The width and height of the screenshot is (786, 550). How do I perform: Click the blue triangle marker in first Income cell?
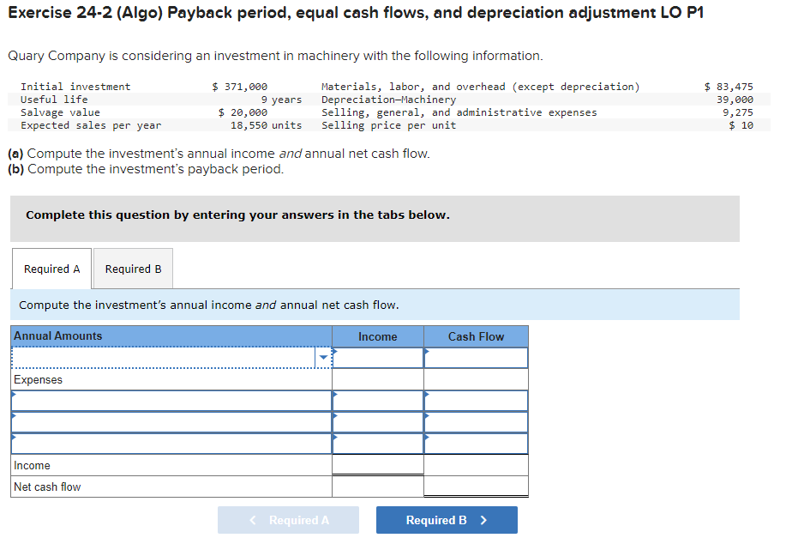click(336, 352)
